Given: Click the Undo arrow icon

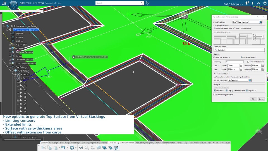Looking at the screenshot, I should [63, 148].
